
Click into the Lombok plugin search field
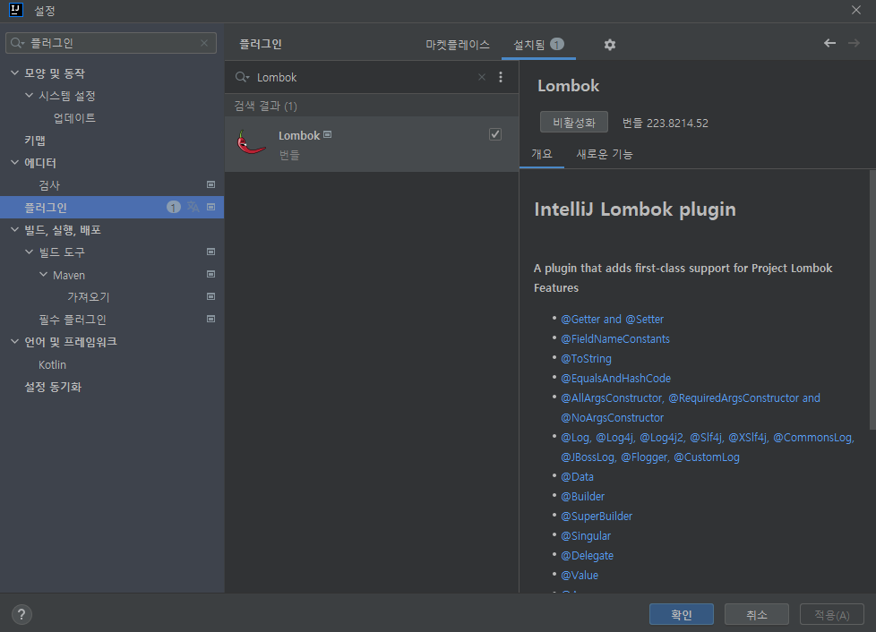[363, 77]
